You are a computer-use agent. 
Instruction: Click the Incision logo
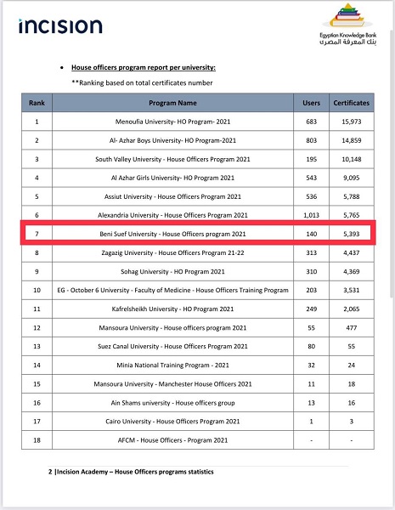60,26
